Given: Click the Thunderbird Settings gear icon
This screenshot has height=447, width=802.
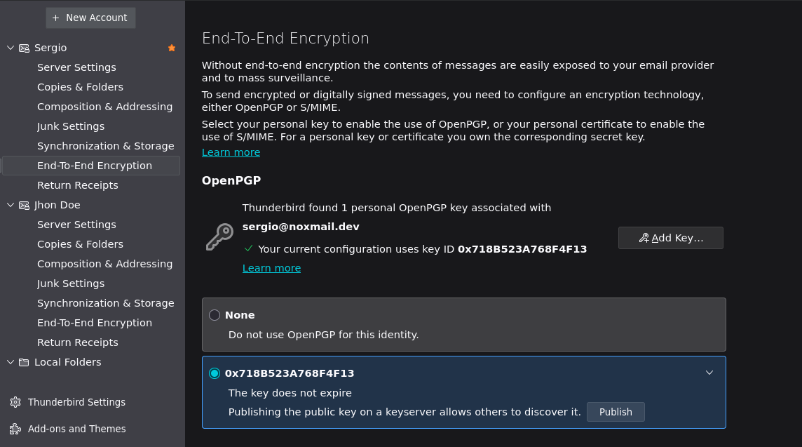Looking at the screenshot, I should [x=15, y=402].
